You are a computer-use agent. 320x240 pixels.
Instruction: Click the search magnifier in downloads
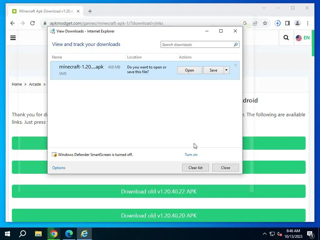pyautogui.click(x=236, y=44)
